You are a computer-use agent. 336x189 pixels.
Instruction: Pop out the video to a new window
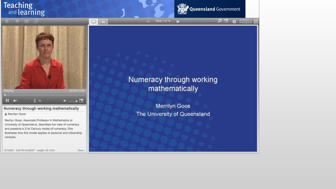tap(81, 101)
